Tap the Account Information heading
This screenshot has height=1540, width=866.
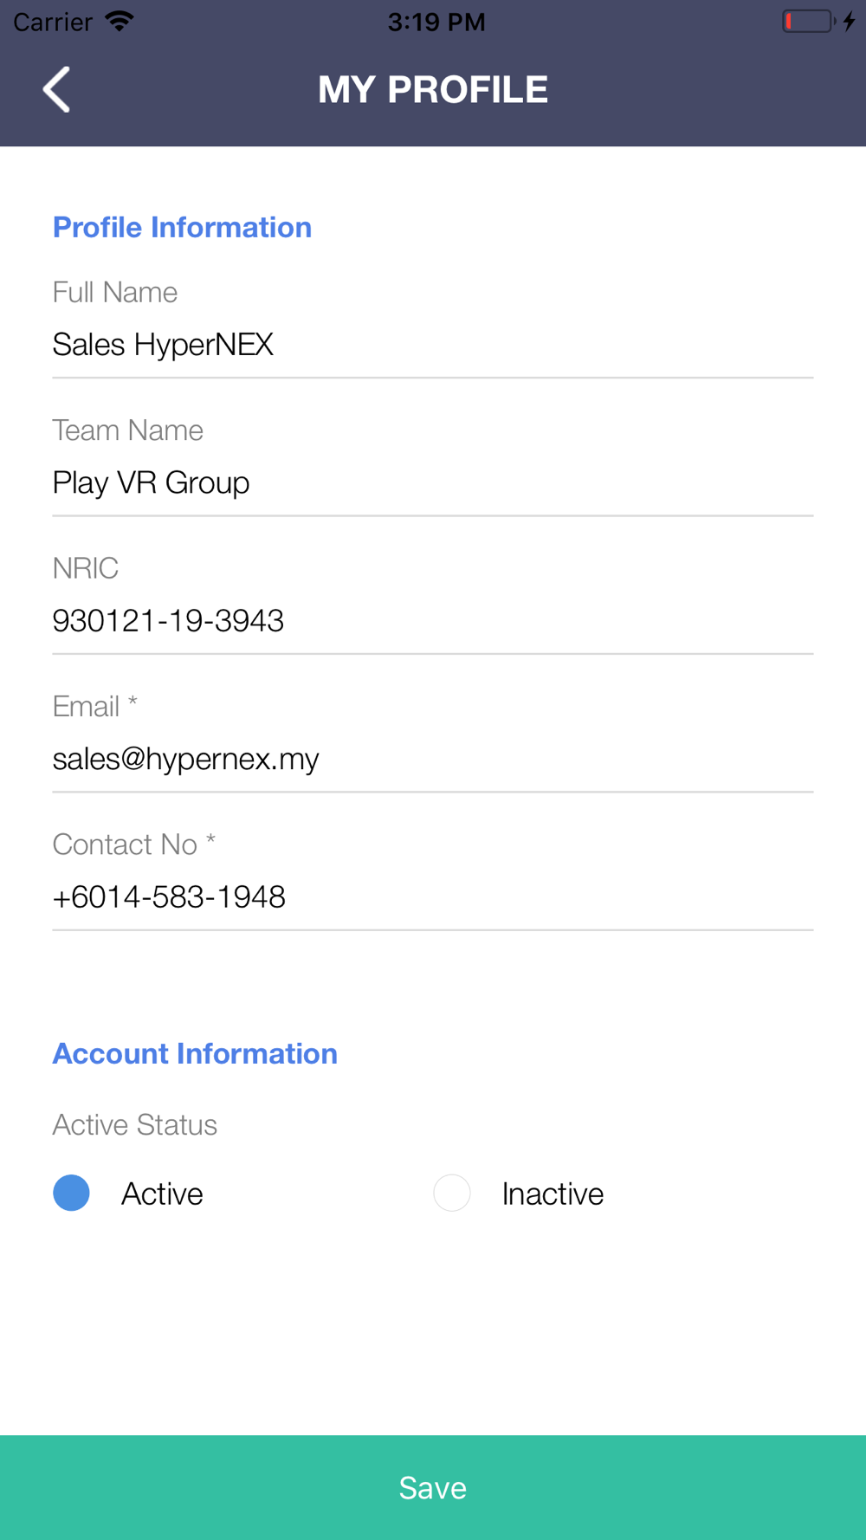(x=195, y=1053)
